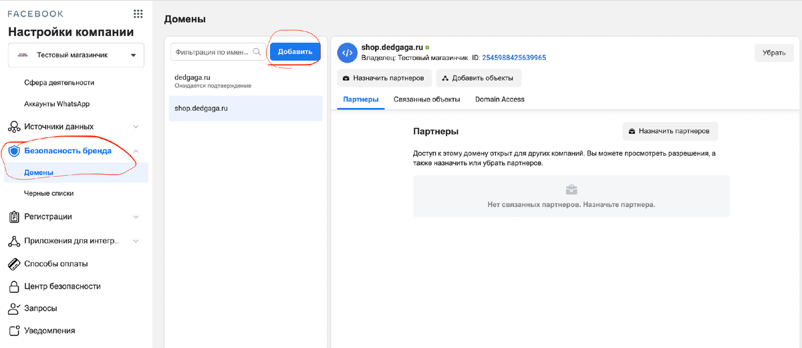The height and width of the screenshot is (348, 802).
Task: Click the Уведомления notifications icon
Action: [13, 331]
